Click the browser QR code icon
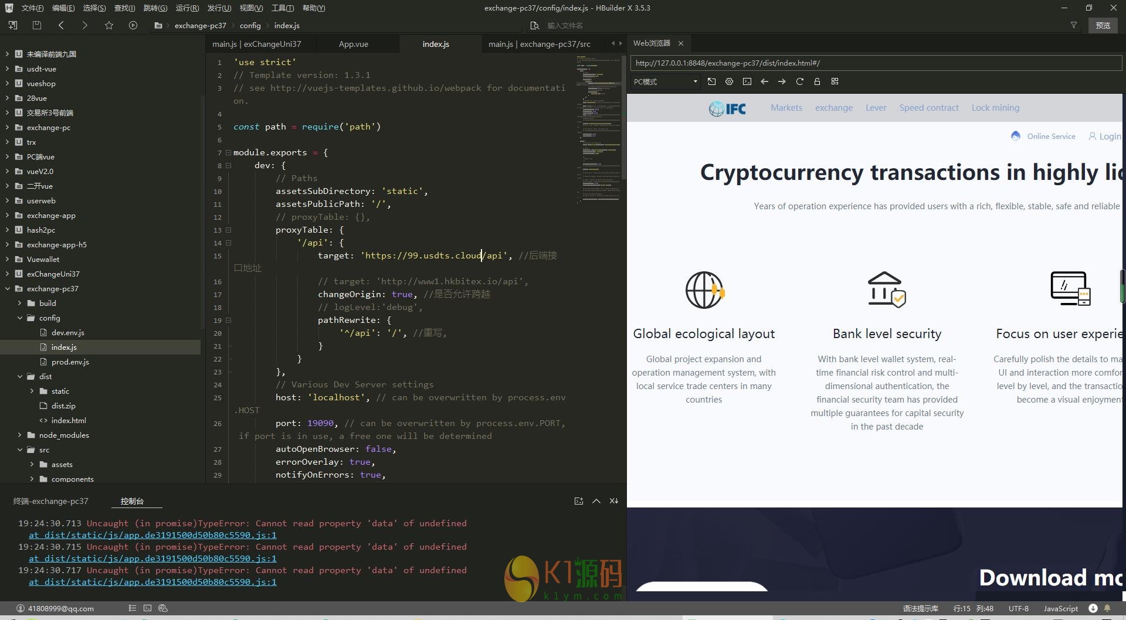The image size is (1126, 620). point(835,81)
